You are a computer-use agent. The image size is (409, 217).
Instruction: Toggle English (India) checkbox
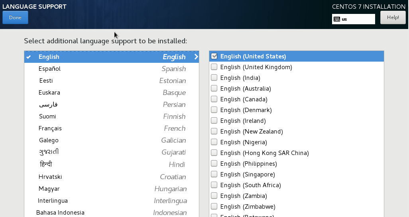[214, 78]
